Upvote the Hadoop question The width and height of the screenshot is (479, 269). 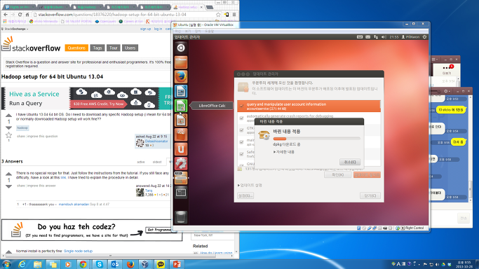8,116
